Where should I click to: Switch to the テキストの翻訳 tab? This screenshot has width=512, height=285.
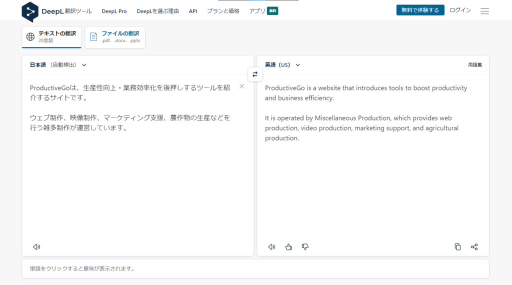(51, 37)
